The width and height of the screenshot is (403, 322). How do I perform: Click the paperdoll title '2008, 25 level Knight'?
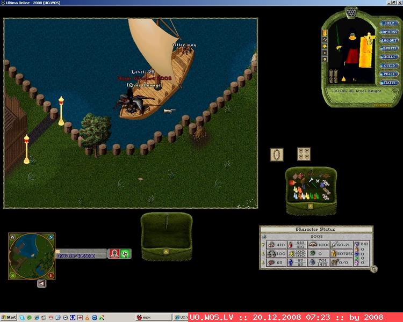pyautogui.click(x=357, y=91)
